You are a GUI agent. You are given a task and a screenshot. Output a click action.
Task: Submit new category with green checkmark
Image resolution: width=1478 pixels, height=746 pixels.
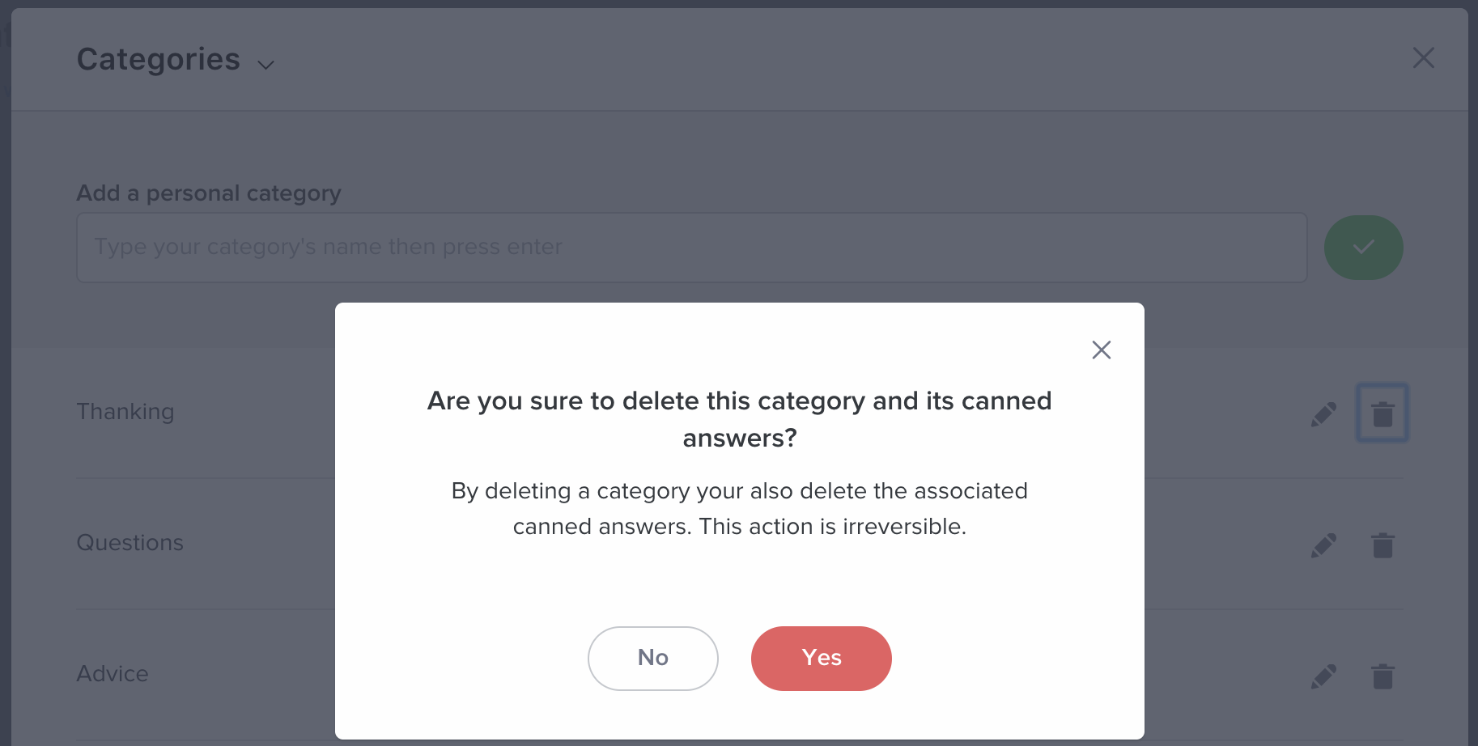click(x=1363, y=248)
